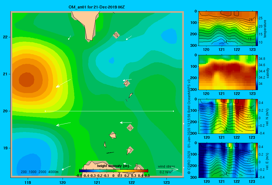
Task: Open the northward velocity section plot
Action: (x=227, y=116)
